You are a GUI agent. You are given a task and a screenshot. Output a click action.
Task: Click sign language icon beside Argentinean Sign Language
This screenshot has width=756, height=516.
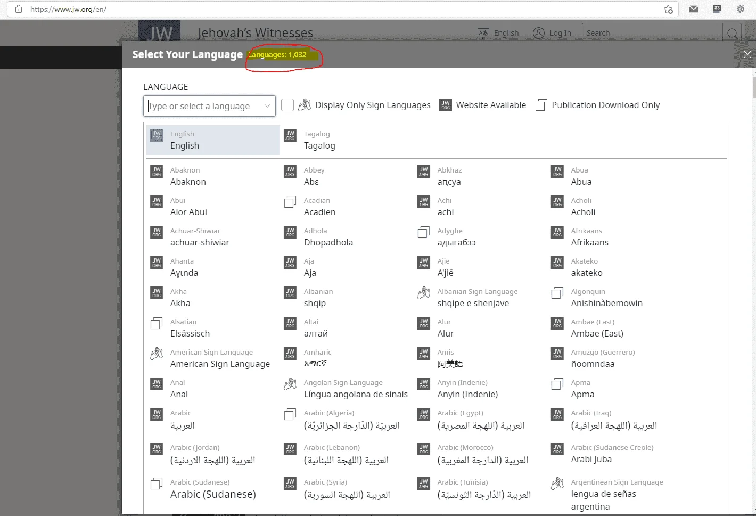pyautogui.click(x=557, y=484)
